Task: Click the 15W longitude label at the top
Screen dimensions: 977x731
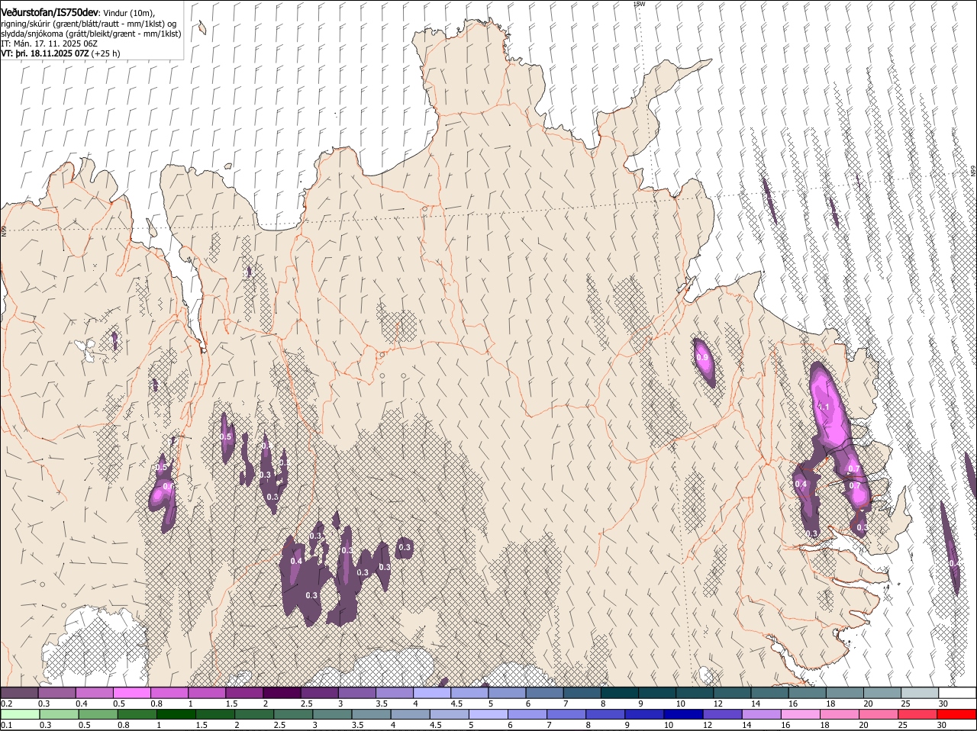Action: pos(640,4)
